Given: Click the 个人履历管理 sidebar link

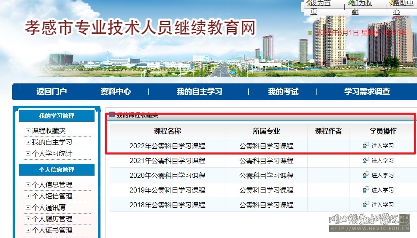Looking at the screenshot, I should point(52,219).
